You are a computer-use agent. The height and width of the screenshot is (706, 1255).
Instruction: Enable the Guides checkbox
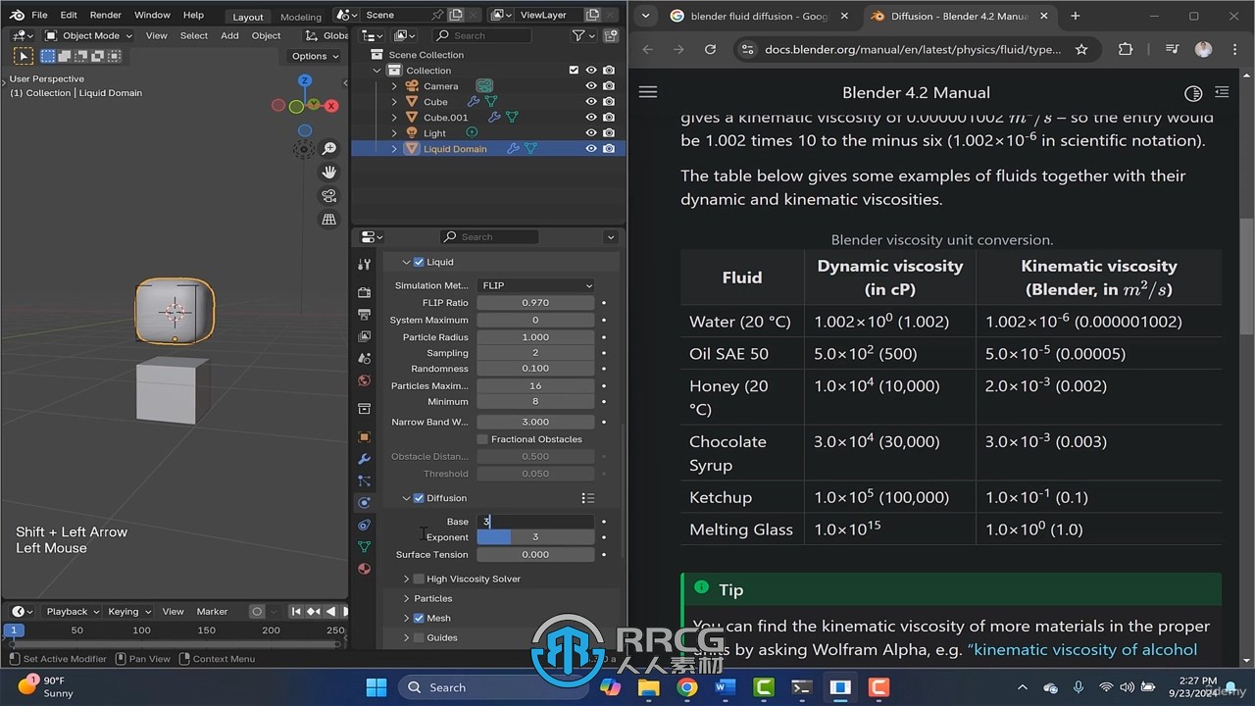[x=419, y=637]
